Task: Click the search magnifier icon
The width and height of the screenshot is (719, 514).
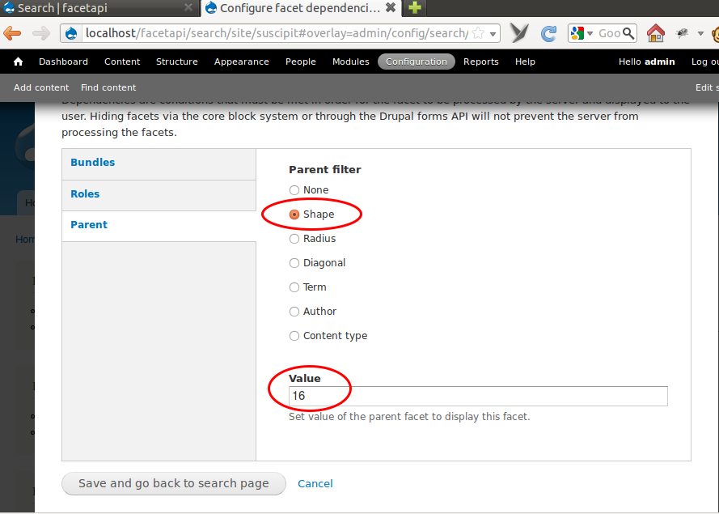Action: 628,33
